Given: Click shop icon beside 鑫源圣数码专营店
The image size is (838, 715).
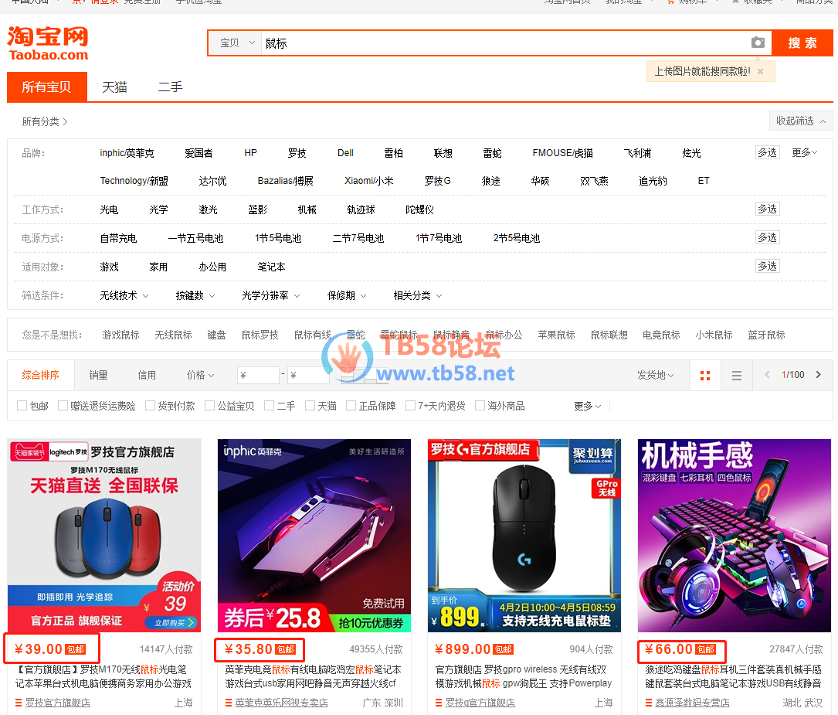Looking at the screenshot, I should [648, 703].
